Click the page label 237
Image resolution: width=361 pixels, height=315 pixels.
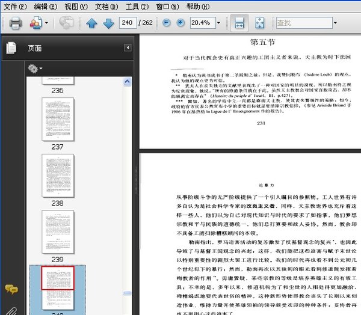pos(57,147)
